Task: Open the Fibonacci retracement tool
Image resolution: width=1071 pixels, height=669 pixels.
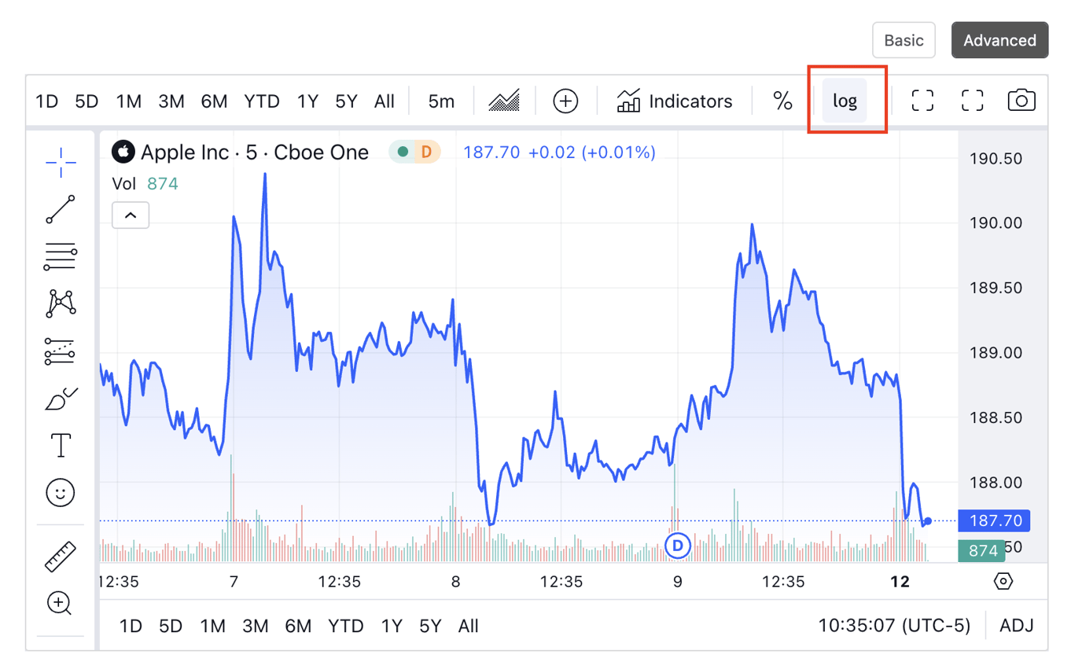Action: [x=61, y=256]
